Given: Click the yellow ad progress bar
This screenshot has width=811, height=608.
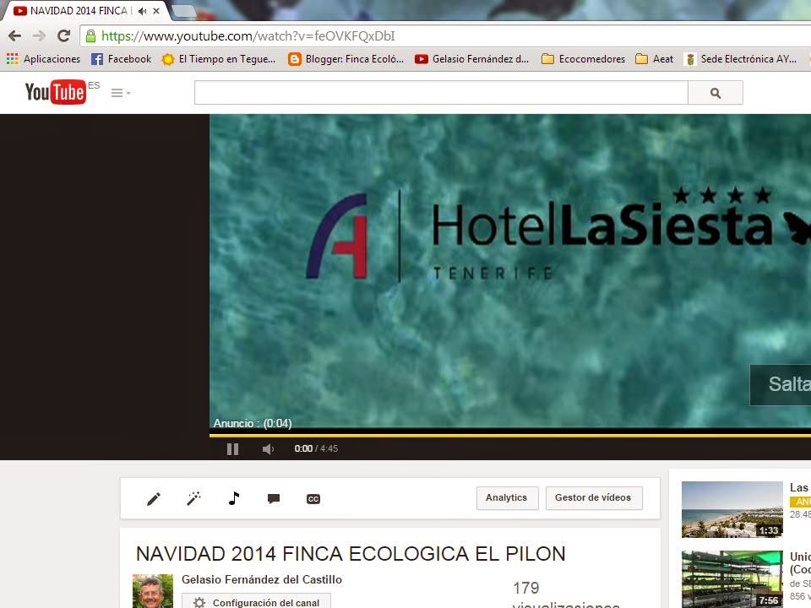Looking at the screenshot, I should [x=510, y=436].
